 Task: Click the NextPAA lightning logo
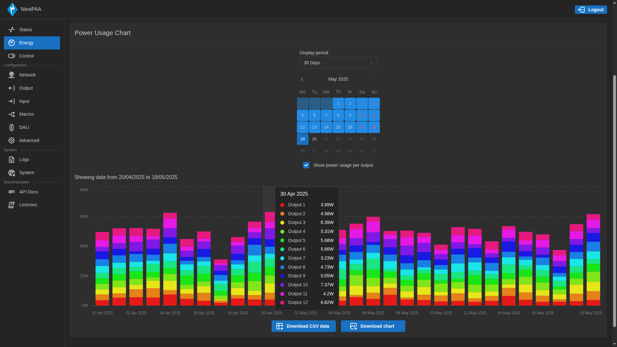pos(12,9)
